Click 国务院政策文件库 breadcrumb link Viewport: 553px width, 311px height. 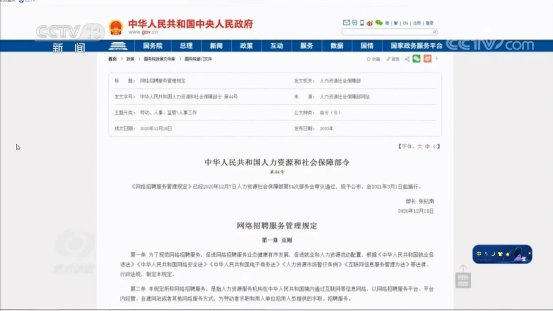pos(159,59)
